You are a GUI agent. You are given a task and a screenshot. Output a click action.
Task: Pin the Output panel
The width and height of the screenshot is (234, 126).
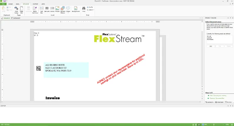tap(230, 106)
